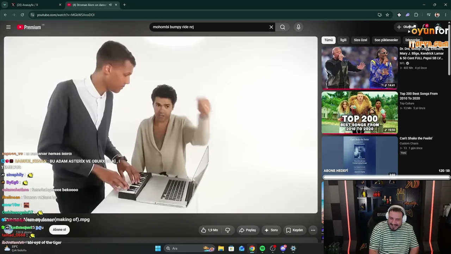The image size is (451, 254).
Task: Open Discord from the taskbar
Action: coord(283,248)
